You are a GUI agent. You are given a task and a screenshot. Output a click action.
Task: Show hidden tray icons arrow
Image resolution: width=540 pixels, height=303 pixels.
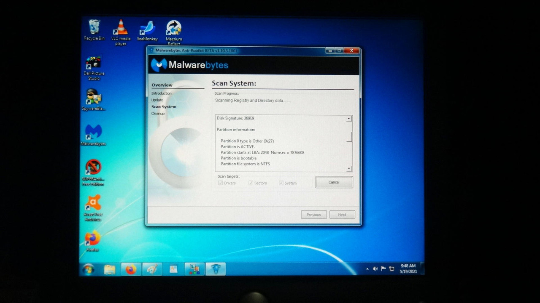tap(367, 268)
